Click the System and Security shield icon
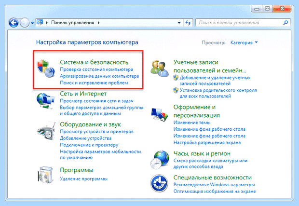299x206 pixels. point(46,69)
